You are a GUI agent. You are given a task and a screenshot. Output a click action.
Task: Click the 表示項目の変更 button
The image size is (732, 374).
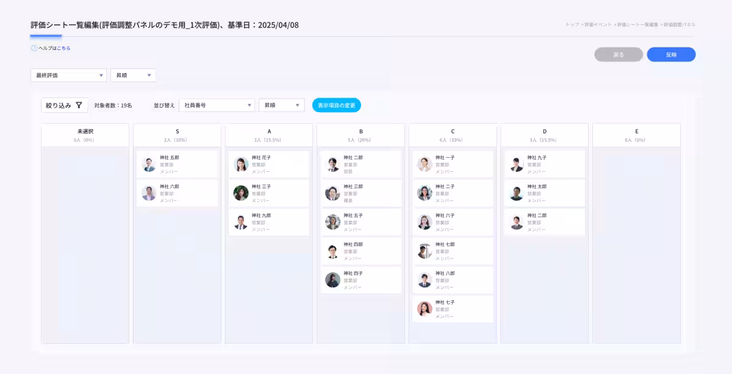point(336,105)
